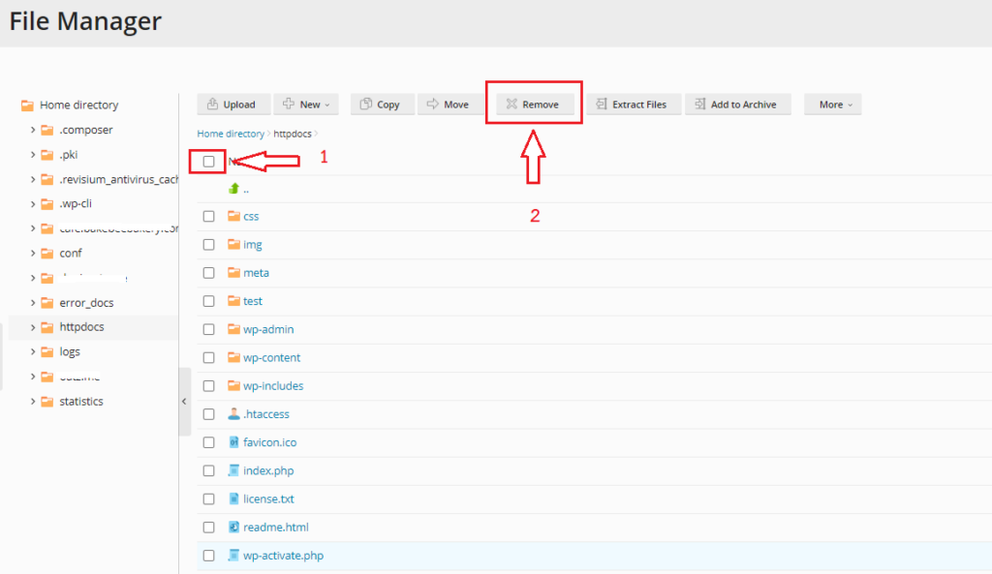Screen dimensions: 992x574
Task: Check the checkbox next to index.php
Action: click(208, 469)
